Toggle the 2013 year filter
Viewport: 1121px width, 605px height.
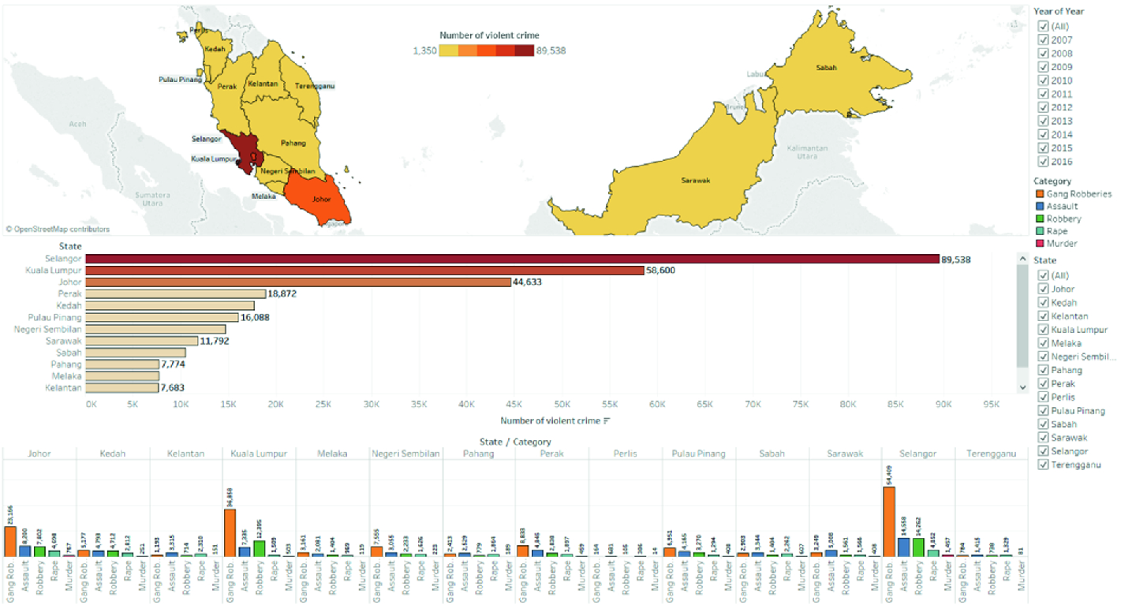(x=1043, y=121)
